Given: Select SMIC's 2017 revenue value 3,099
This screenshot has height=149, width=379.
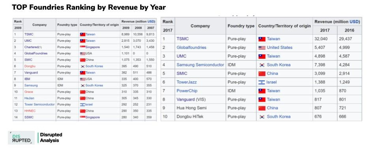Looking at the screenshot, I should [319, 74].
